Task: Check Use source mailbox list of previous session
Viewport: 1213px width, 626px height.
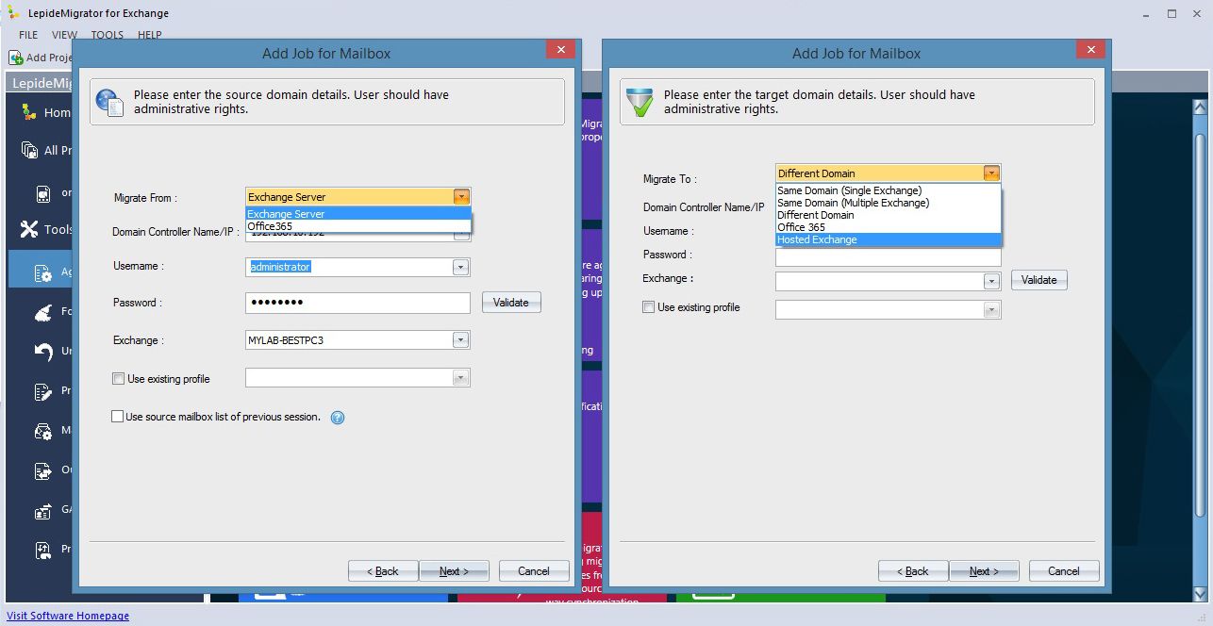Action: pos(118,417)
